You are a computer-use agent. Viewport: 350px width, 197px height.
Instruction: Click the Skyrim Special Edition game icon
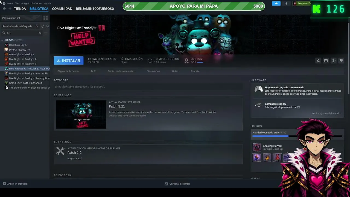[x=6, y=88]
